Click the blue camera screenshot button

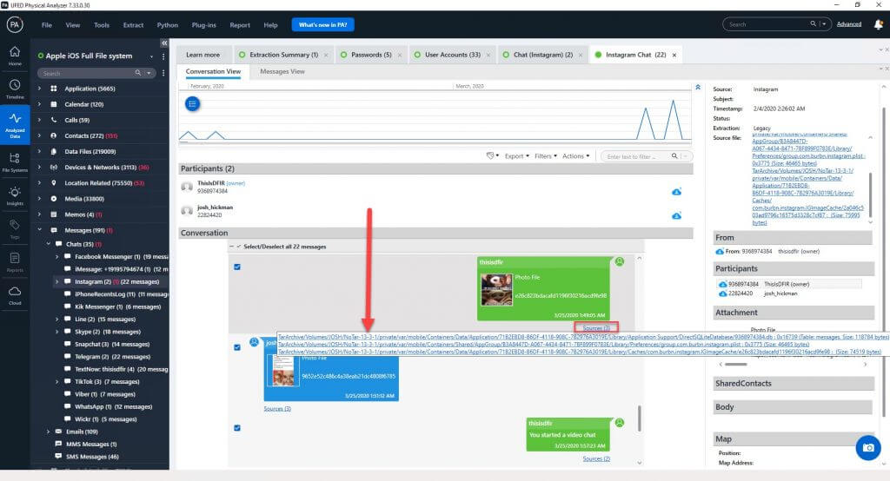click(868, 447)
